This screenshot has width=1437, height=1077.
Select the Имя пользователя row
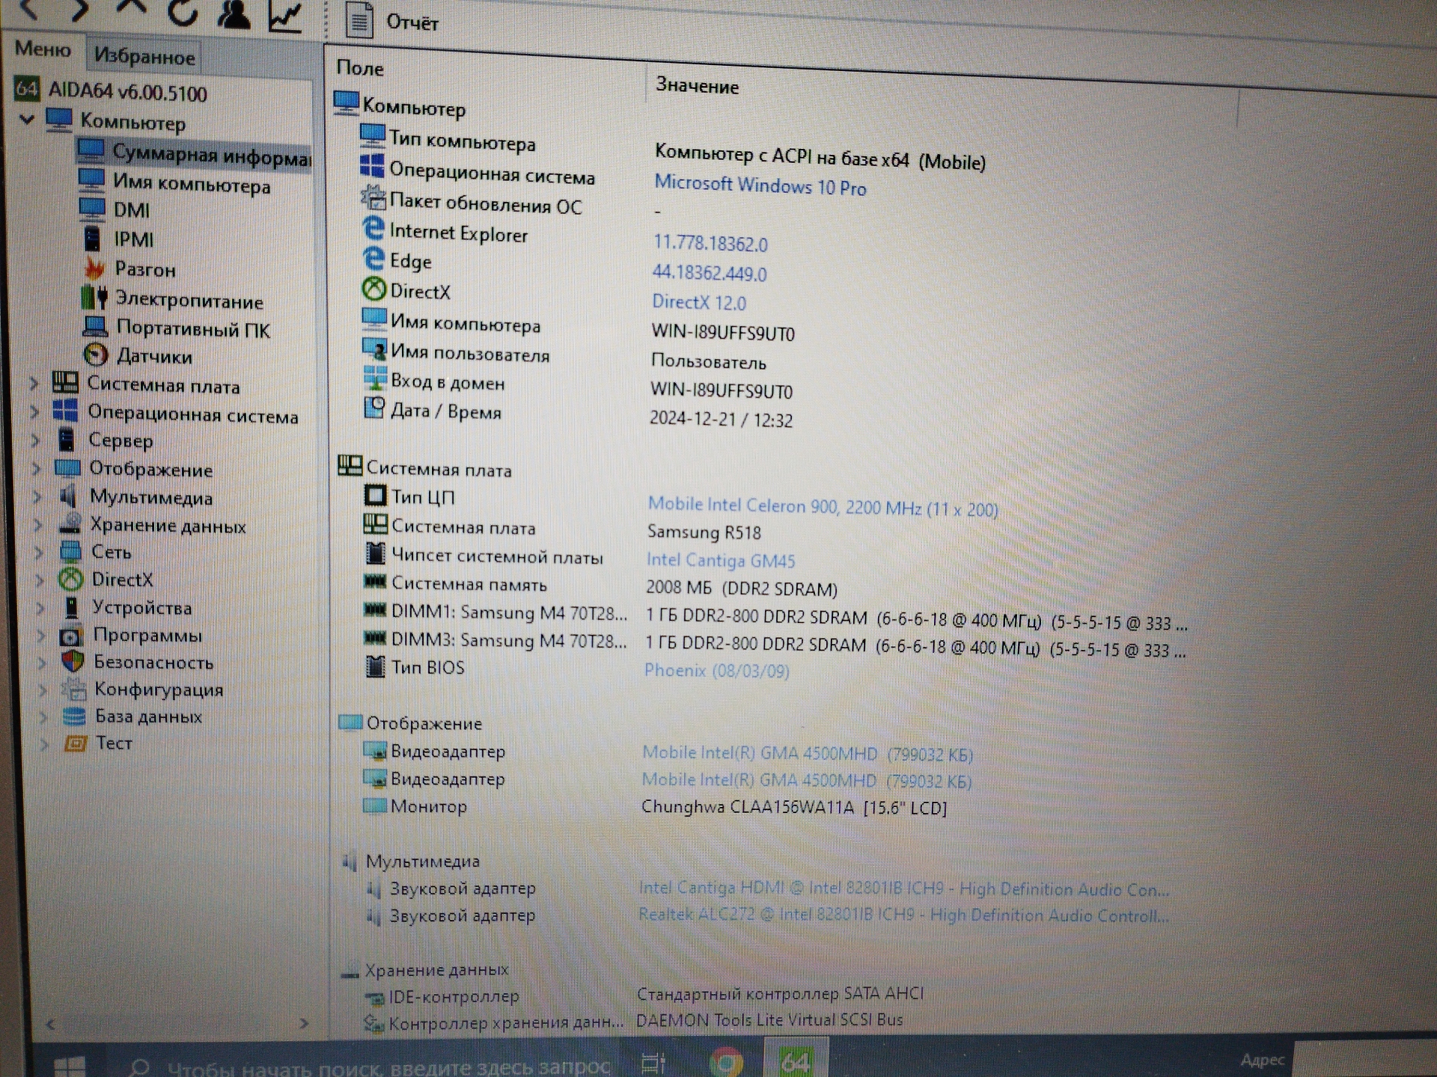(x=565, y=357)
